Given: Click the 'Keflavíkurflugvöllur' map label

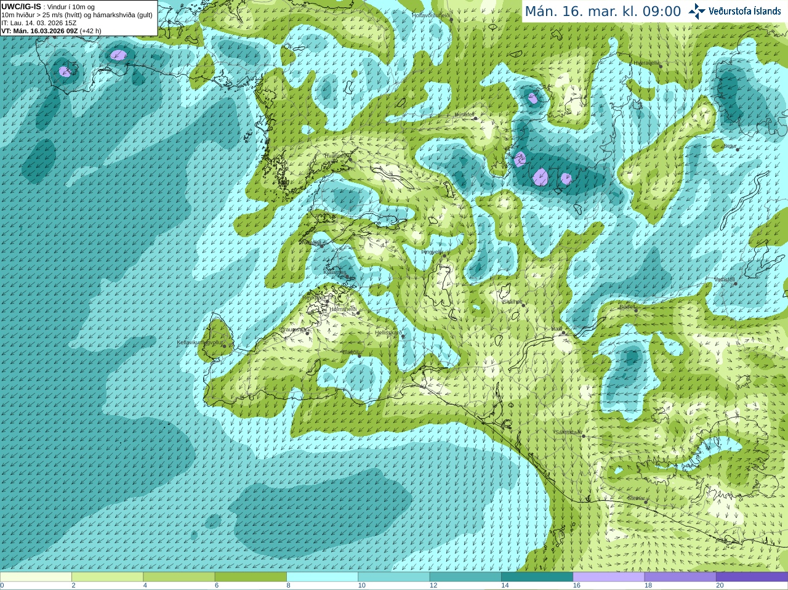Looking at the screenshot, I should [x=200, y=342].
